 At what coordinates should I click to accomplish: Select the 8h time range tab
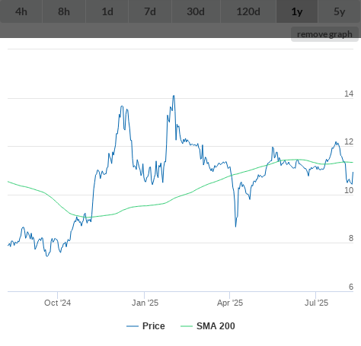[64, 11]
